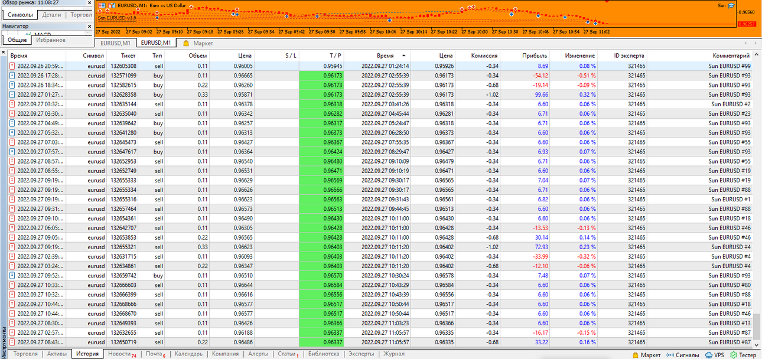Sort by the Комиссия column header
This screenshot has width=762, height=359.
pyautogui.click(x=478, y=56)
